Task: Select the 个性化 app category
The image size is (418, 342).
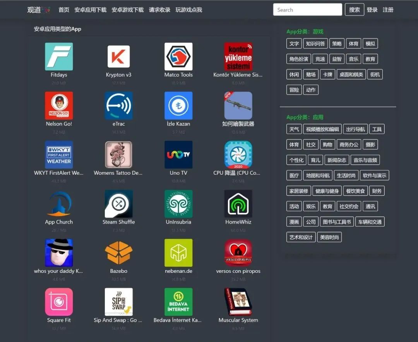Action: click(296, 160)
